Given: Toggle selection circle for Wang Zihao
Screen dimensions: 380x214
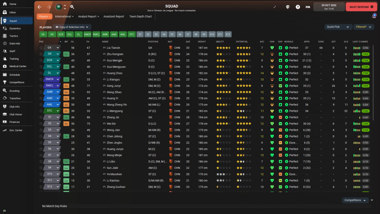Looking at the screenshot, I should [41, 92].
